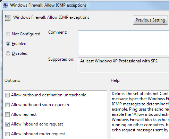Click the window title bar text
169x139 pixels.
pyautogui.click(x=48, y=5)
